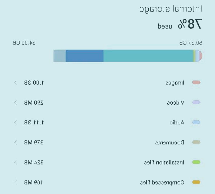The image size is (215, 194).
Task: Open Compressed files via its chevron arrow
Action: (16, 182)
